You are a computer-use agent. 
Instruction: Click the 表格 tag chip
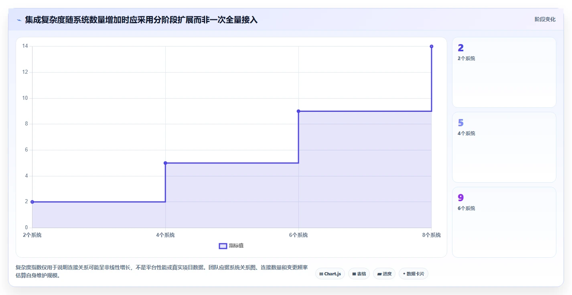pyautogui.click(x=359, y=274)
